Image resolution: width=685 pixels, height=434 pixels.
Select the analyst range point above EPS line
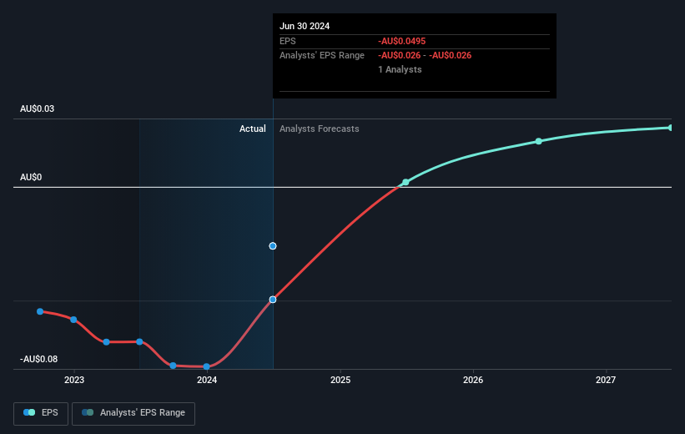[273, 246]
